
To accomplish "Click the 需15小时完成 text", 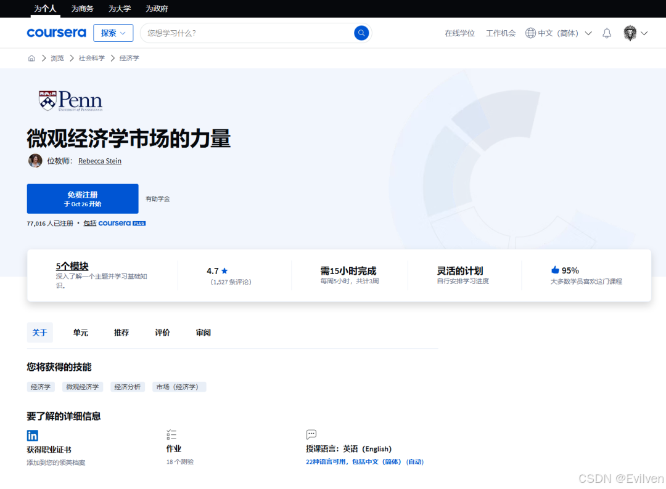I will [348, 270].
